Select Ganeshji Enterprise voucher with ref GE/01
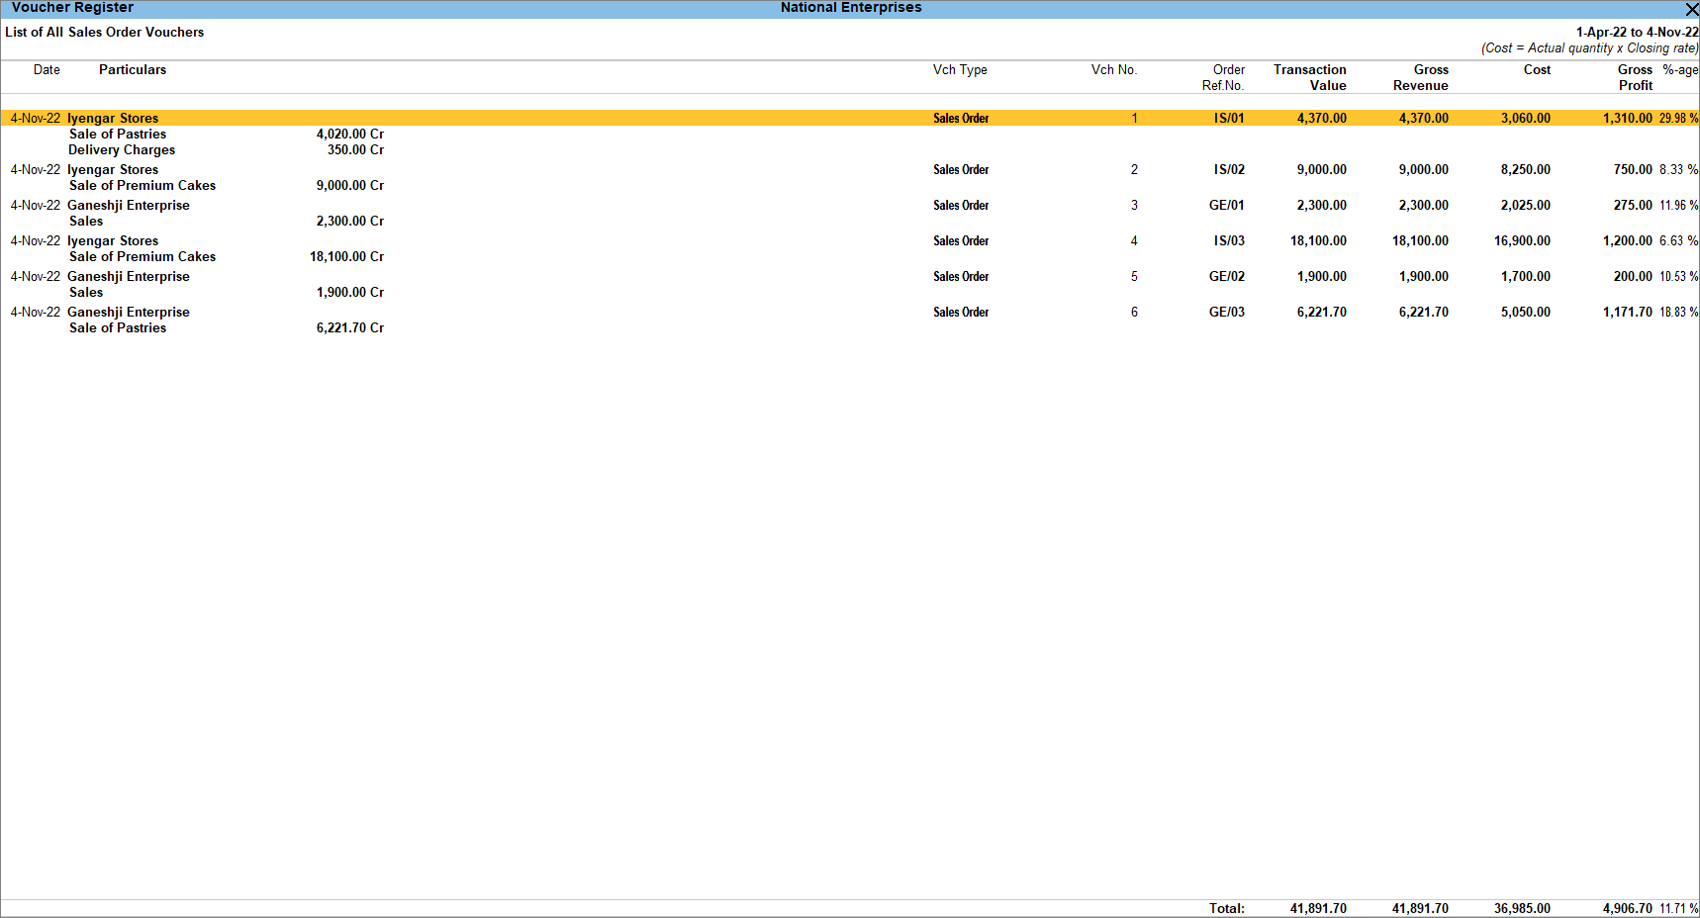Image resolution: width=1700 pixels, height=918 pixels. tap(850, 206)
